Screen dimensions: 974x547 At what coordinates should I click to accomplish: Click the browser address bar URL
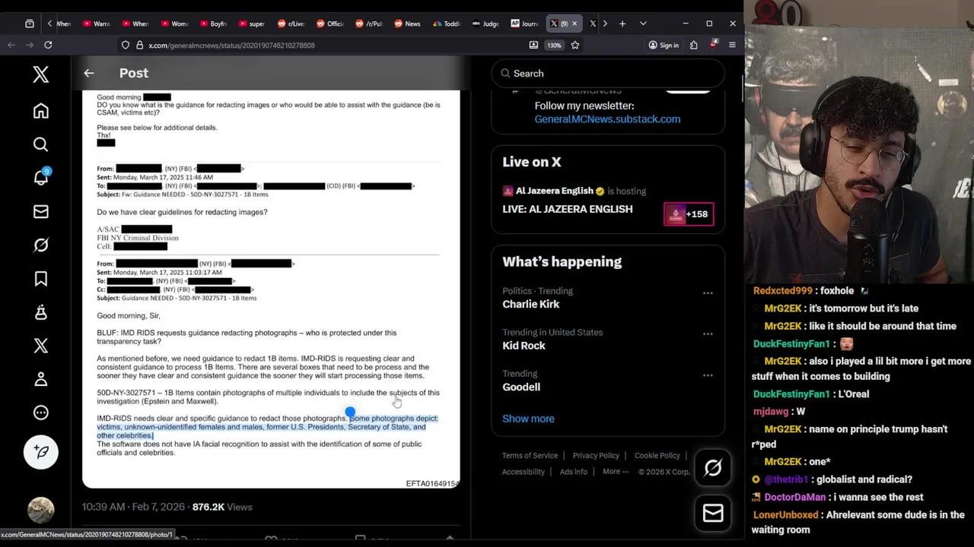point(231,45)
